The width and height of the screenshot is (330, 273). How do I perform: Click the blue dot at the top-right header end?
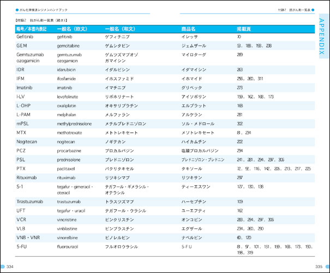[313, 9]
